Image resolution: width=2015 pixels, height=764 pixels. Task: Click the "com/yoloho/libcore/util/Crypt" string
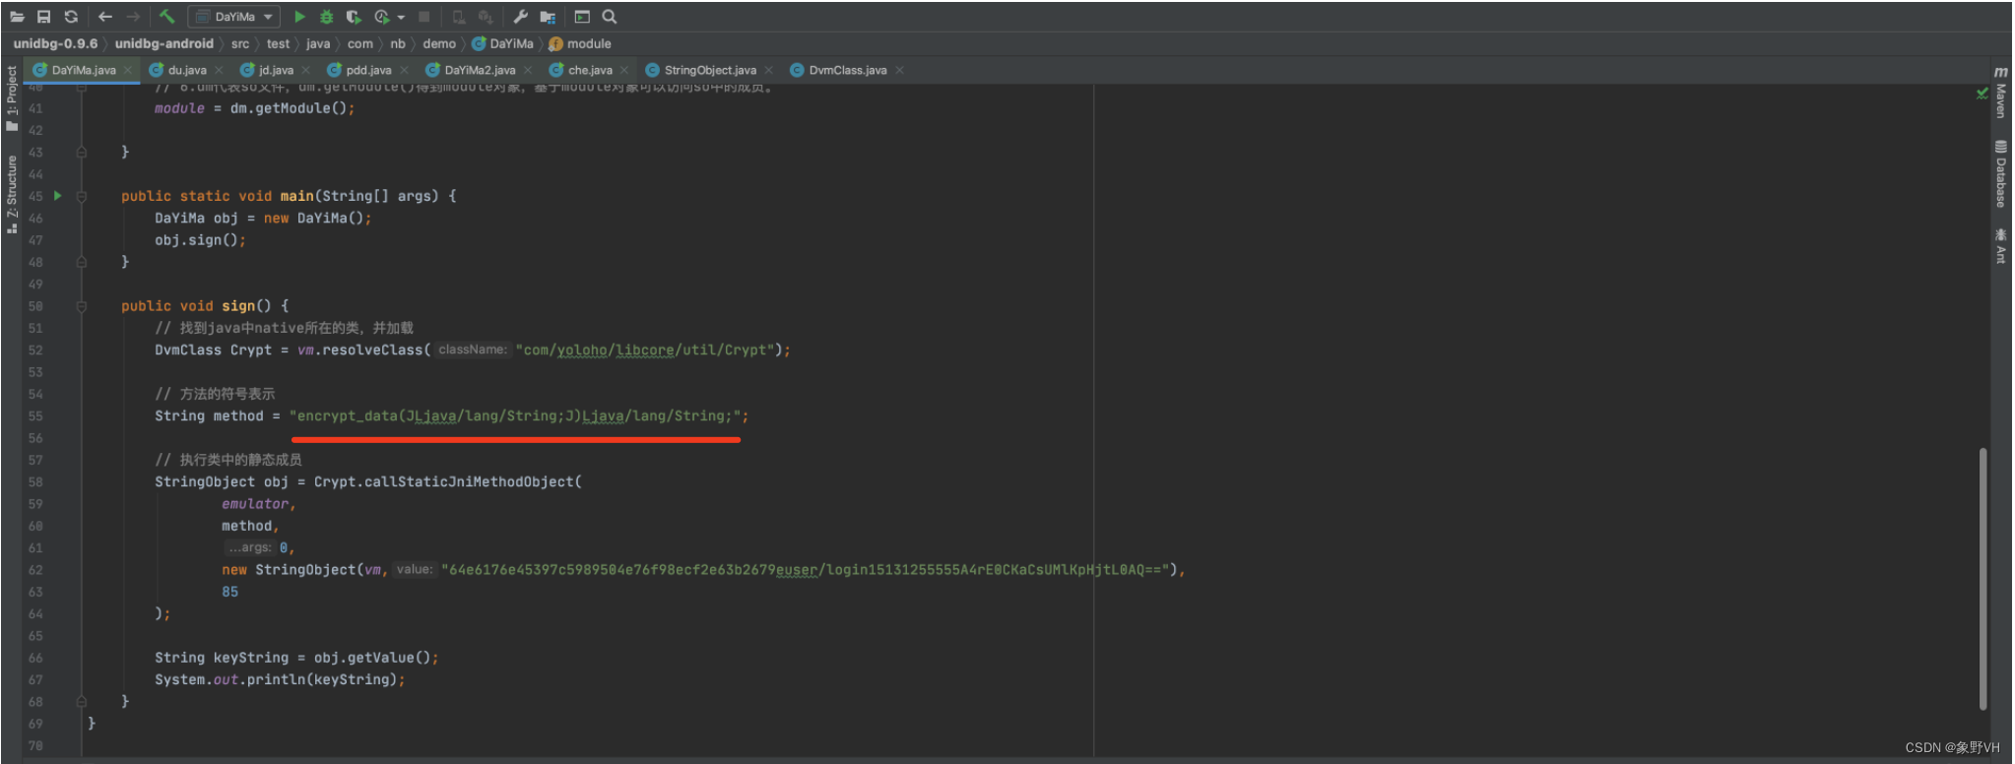pyautogui.click(x=648, y=350)
